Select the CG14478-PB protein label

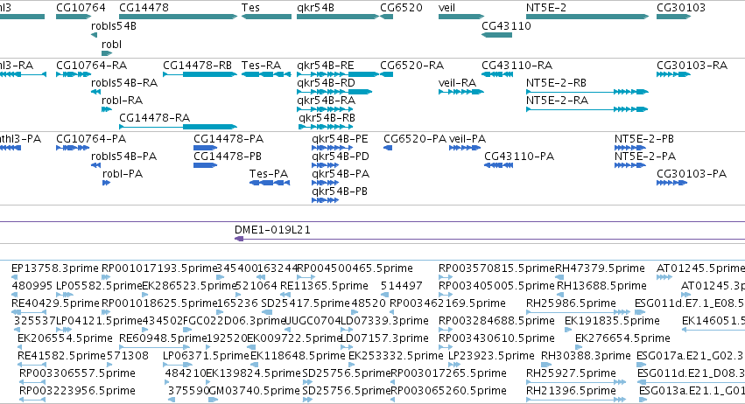click(x=228, y=157)
